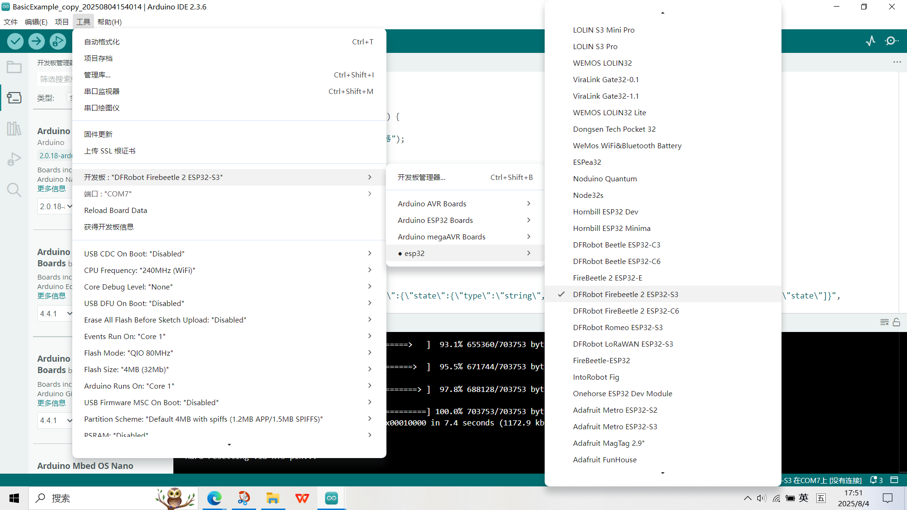Open the 项目 menu

click(61, 22)
